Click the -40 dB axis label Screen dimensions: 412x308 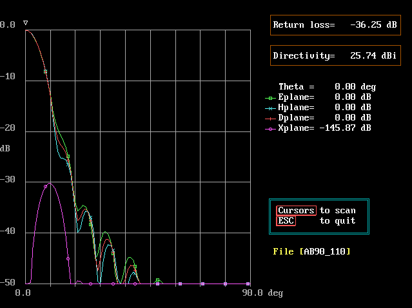[8, 231]
